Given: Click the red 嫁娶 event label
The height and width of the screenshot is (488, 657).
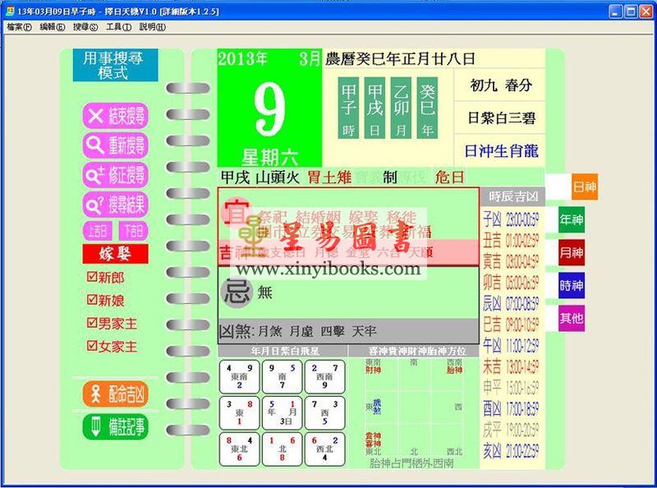Looking at the screenshot, I should (115, 254).
